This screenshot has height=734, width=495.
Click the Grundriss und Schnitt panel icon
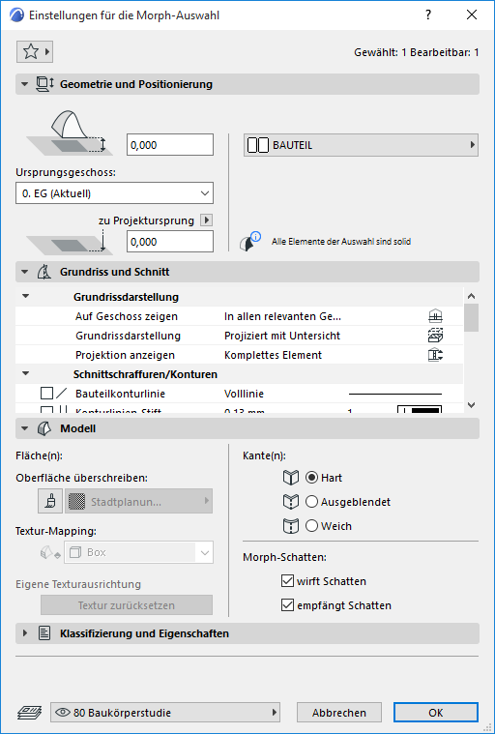(x=44, y=272)
